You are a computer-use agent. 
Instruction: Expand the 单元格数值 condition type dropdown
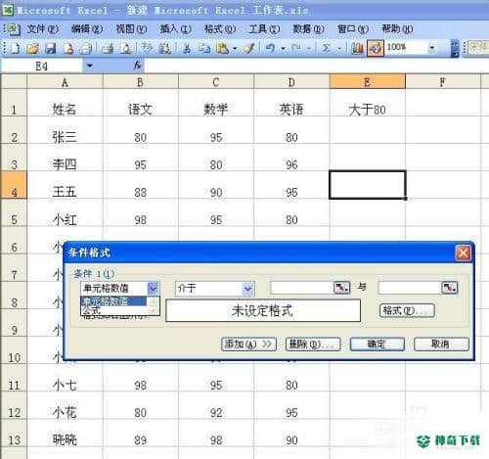coord(154,289)
